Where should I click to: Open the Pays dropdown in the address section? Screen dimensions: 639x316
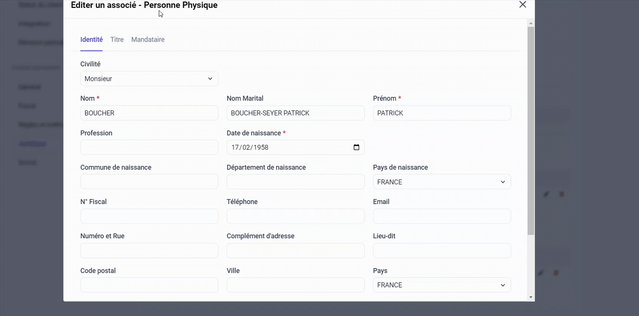pyautogui.click(x=442, y=285)
